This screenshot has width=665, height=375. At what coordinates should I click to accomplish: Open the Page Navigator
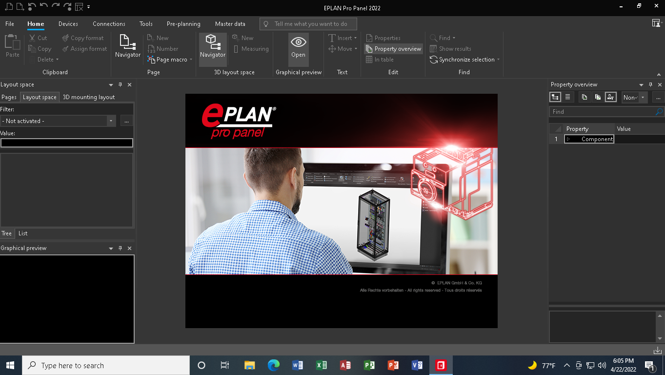128,46
